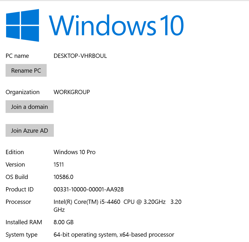Click the OS Build label
This screenshot has height=242, width=249.
[x=17, y=177]
